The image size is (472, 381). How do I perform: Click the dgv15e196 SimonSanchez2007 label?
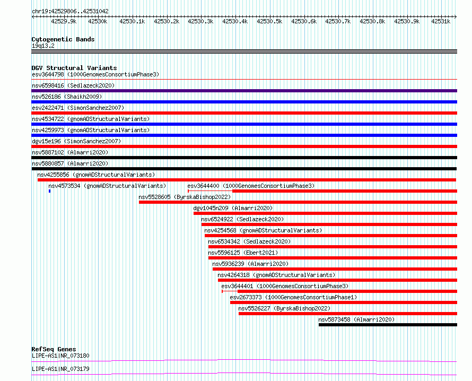[x=76, y=141]
